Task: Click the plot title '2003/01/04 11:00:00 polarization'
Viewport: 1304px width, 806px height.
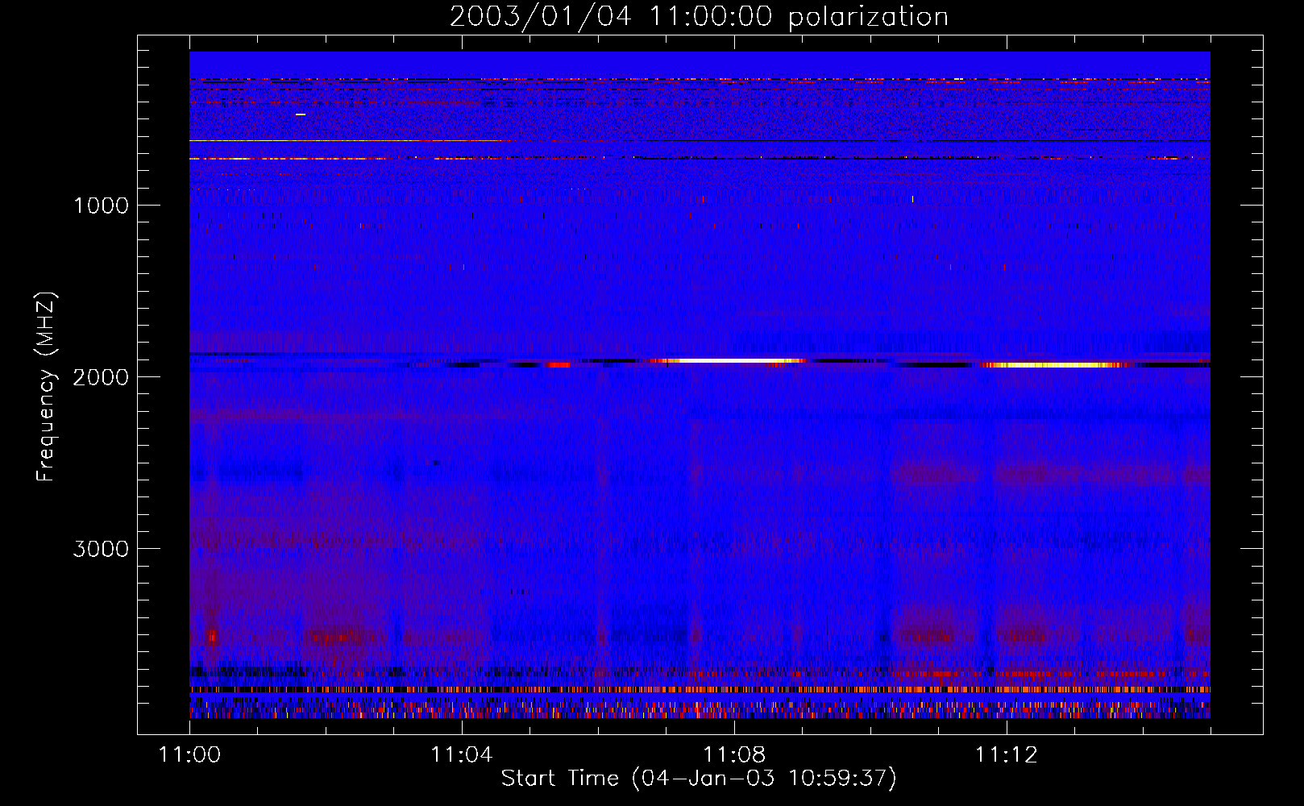Action: pyautogui.click(x=699, y=17)
